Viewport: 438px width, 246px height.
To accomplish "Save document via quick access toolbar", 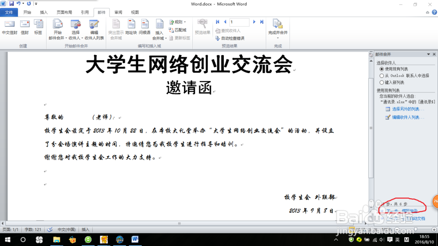I will tap(11, 4).
